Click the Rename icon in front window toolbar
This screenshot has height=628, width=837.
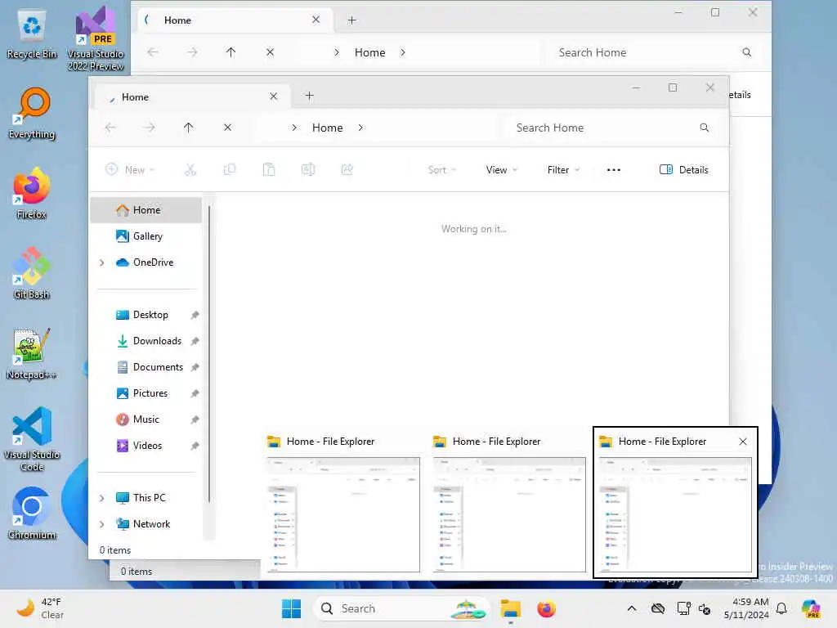click(x=308, y=170)
